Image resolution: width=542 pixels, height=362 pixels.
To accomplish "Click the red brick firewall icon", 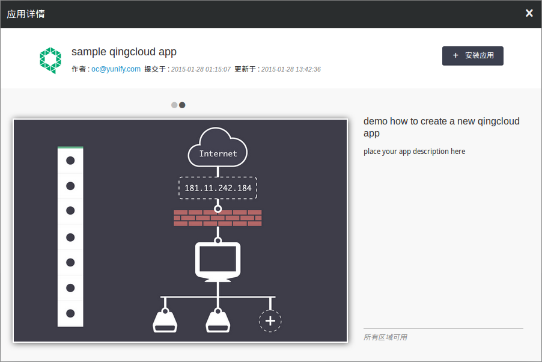I will [x=218, y=218].
